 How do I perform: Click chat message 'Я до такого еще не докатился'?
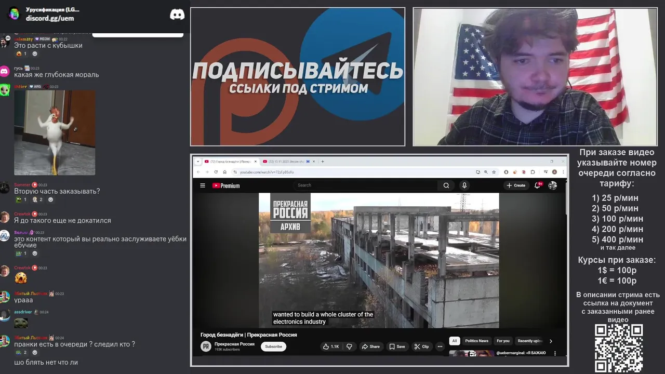62,221
